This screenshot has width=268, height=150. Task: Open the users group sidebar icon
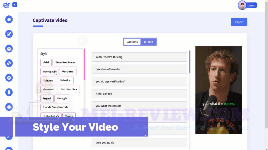tap(9, 107)
